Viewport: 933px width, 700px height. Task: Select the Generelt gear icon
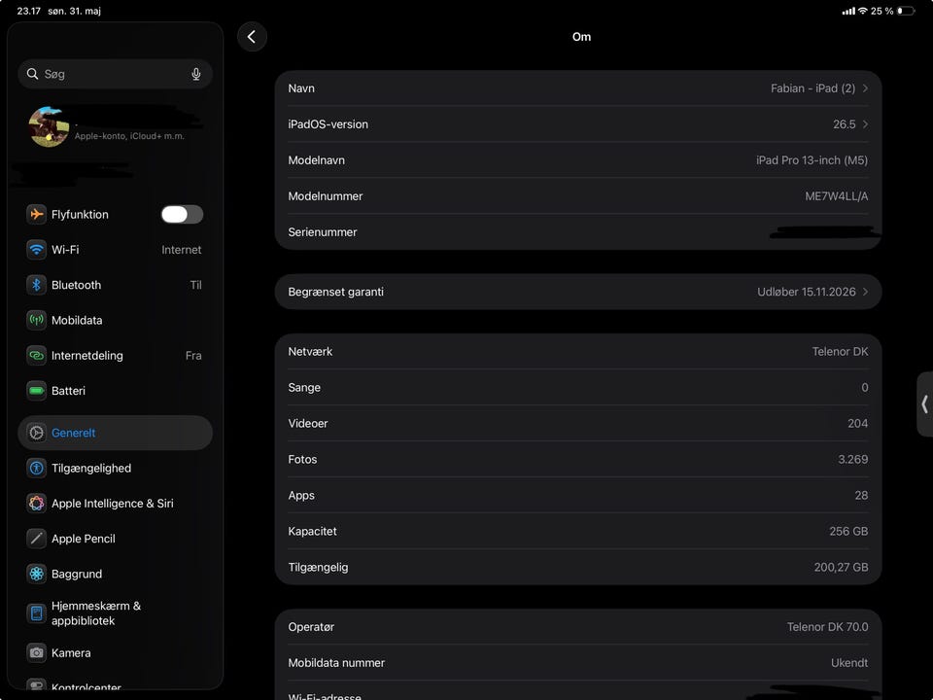pos(36,433)
